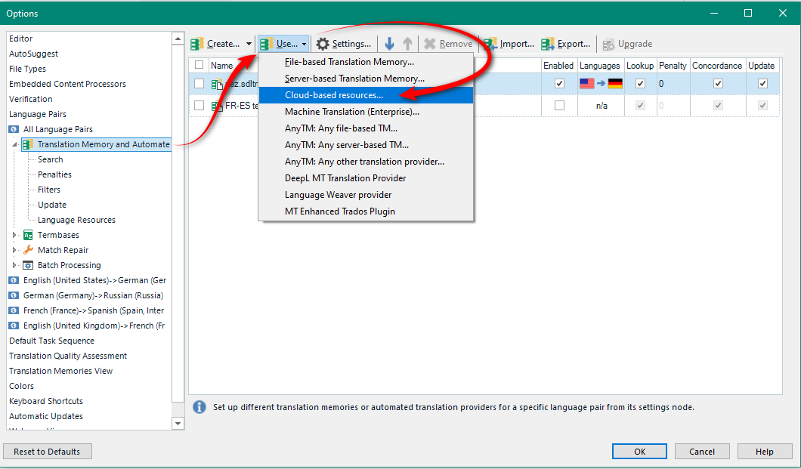
Task: Choose MT Enhanced Trados Plugin entry
Action: pyautogui.click(x=366, y=211)
